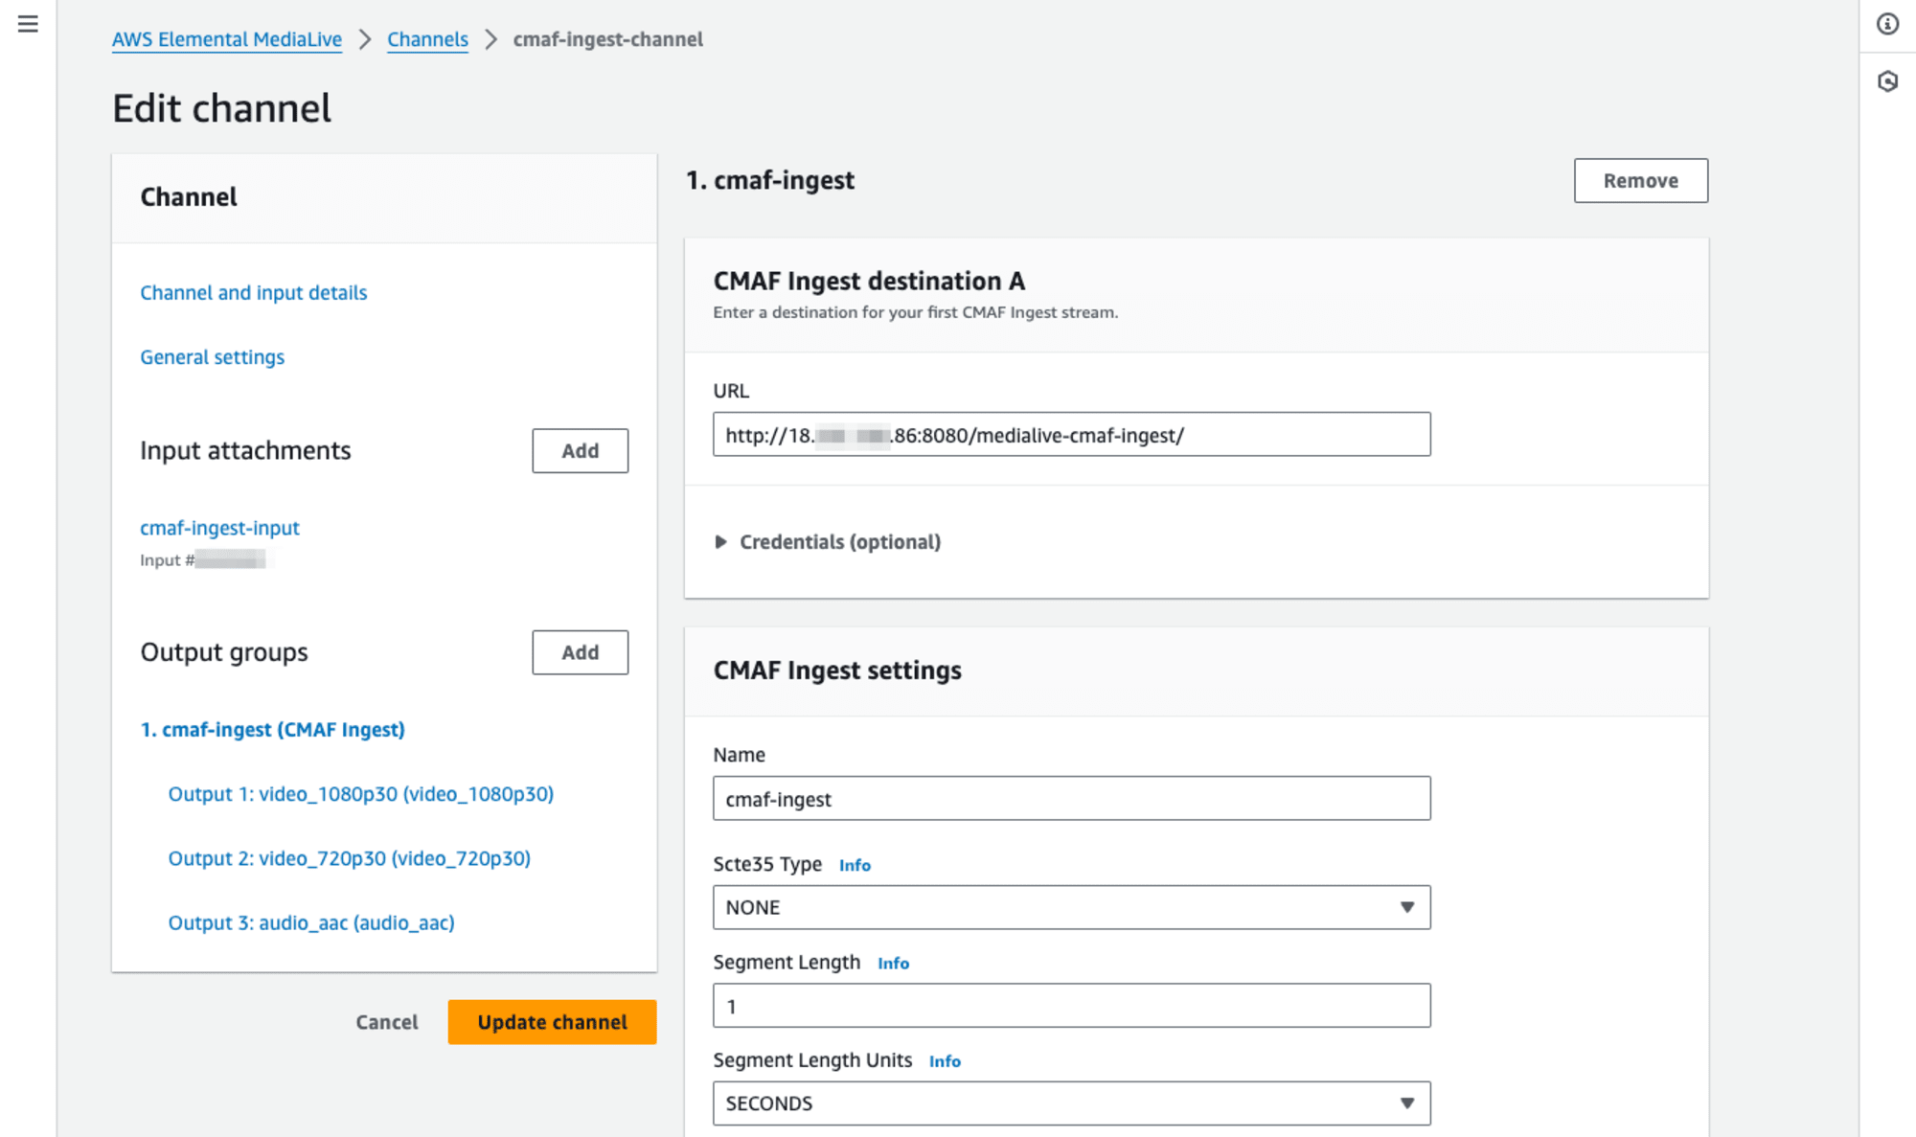
Task: Open the info panel icon
Action: click(x=1887, y=24)
